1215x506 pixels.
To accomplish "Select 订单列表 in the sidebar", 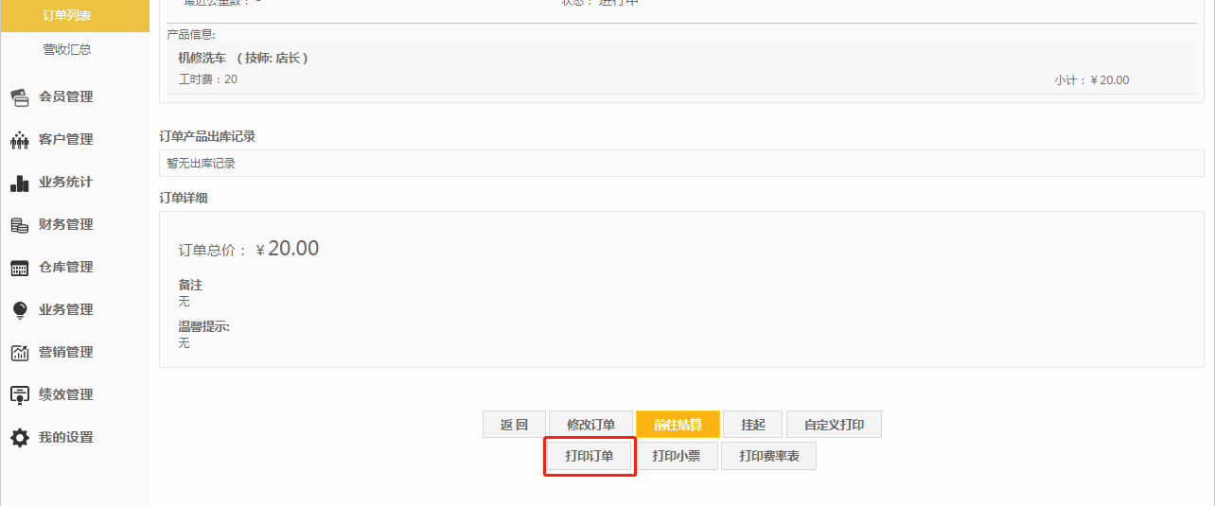I will click(x=67, y=15).
